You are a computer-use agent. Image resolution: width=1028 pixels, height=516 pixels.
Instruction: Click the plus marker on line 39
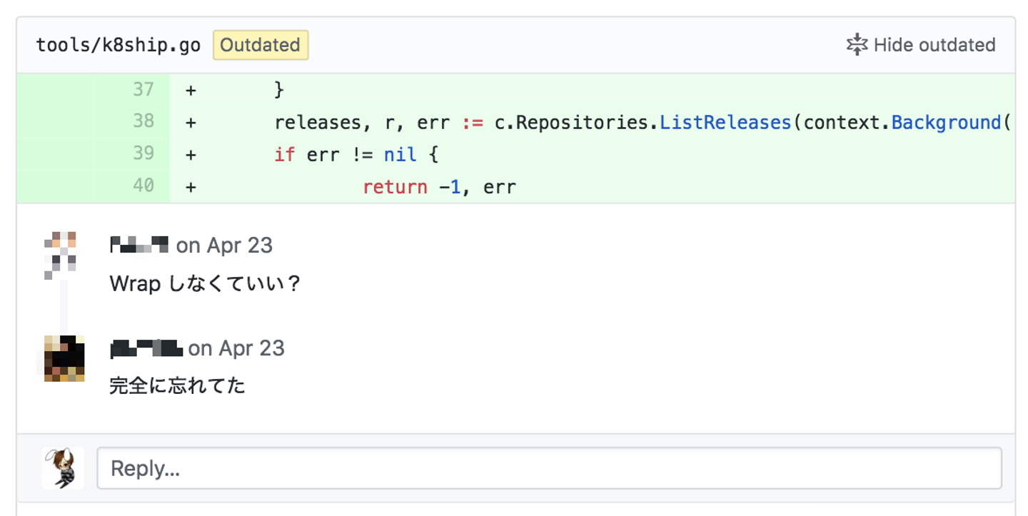[191, 154]
